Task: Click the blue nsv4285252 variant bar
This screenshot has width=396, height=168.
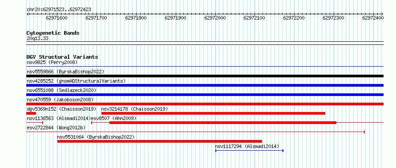Action: tap(205, 85)
